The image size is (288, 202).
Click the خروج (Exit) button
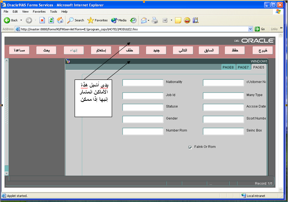coord(262,50)
